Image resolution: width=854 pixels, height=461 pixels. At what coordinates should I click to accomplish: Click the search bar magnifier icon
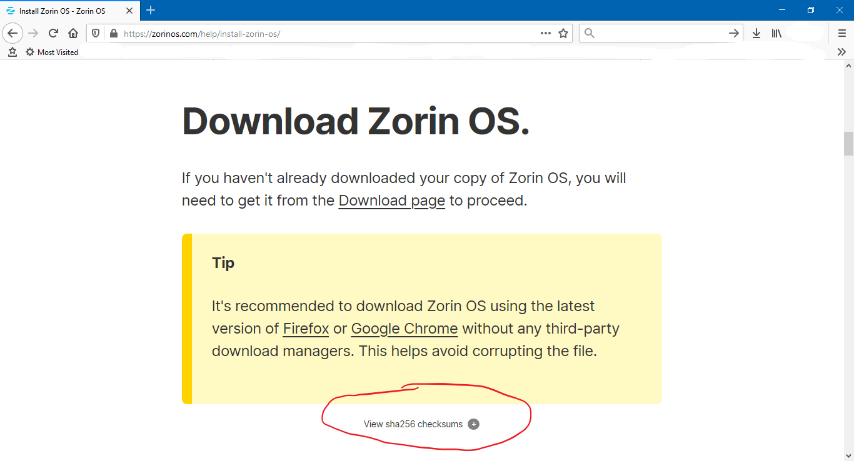[x=590, y=33]
